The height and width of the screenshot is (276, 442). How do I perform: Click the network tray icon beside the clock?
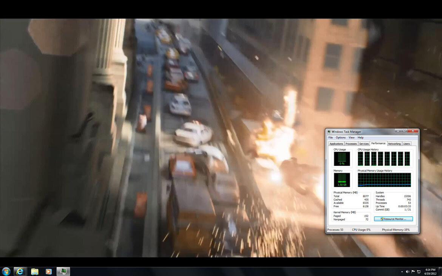419,272
